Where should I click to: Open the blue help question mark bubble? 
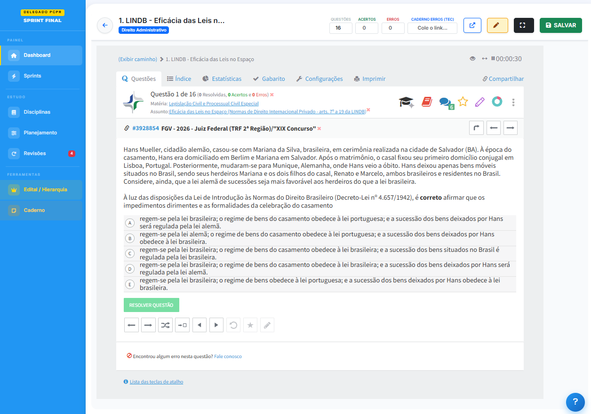coord(575,402)
